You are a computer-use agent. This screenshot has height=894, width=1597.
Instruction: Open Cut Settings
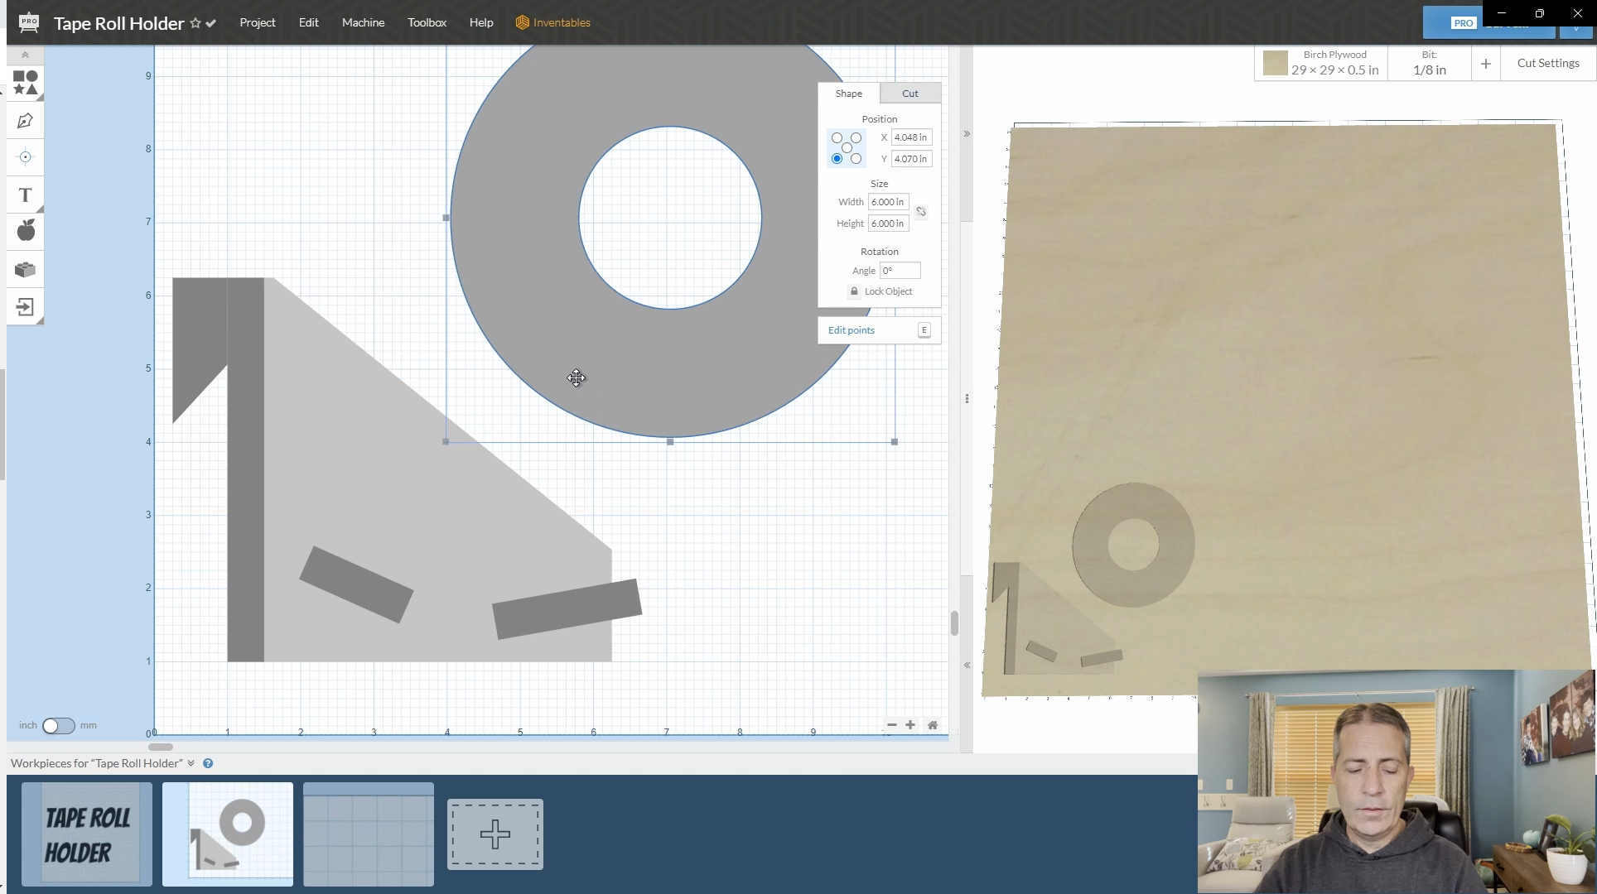pyautogui.click(x=1547, y=63)
